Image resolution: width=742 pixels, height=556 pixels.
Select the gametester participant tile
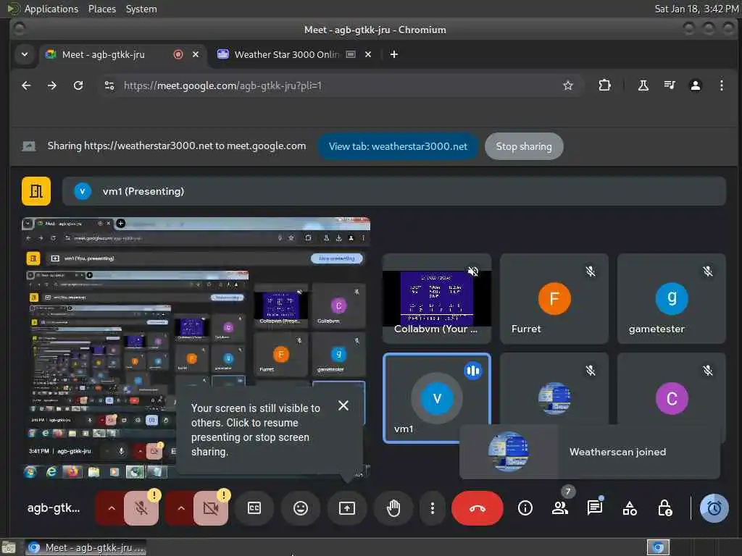672,298
